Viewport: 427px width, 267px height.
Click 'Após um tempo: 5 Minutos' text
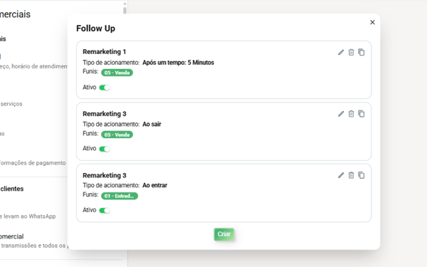coord(179,63)
